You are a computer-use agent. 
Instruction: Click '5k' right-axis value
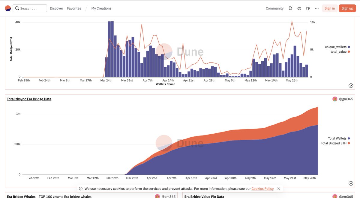point(312,50)
